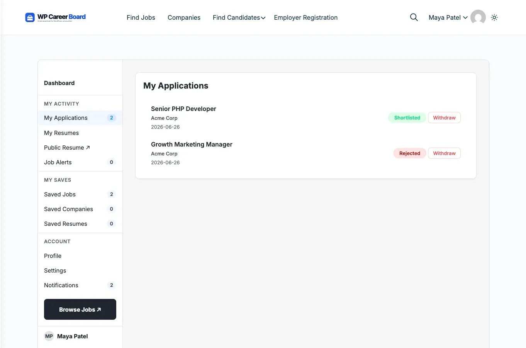
Task: Open Public Resume external link
Action: (x=80, y=148)
